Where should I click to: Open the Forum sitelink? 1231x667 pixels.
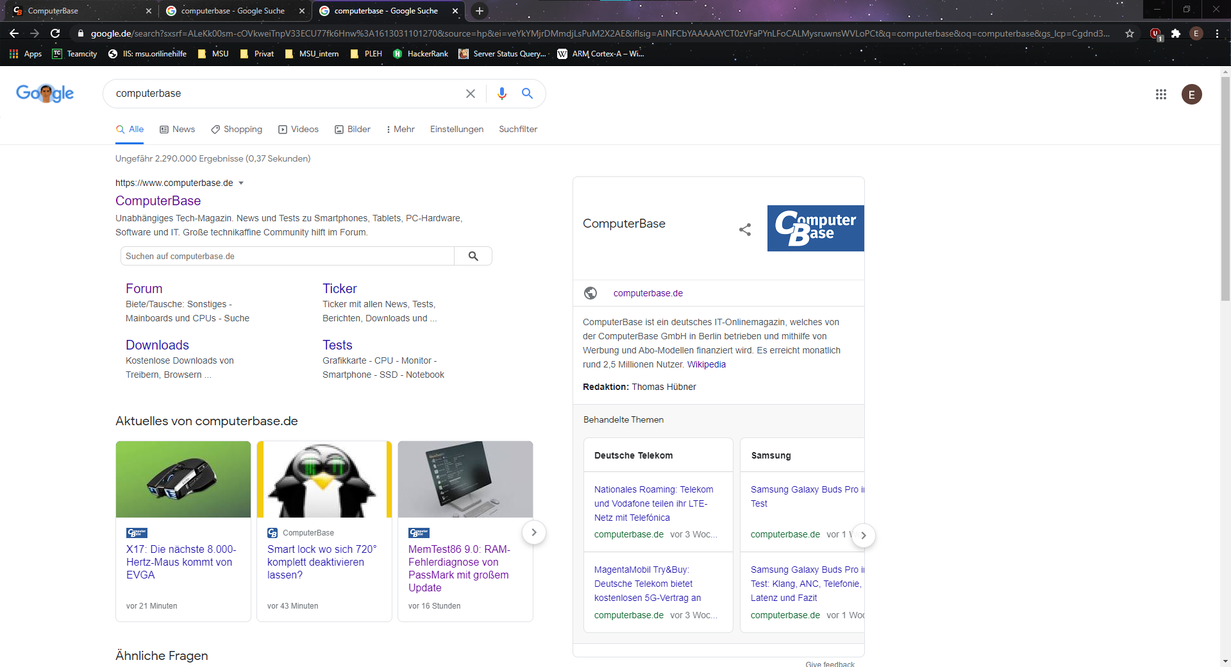(x=144, y=289)
